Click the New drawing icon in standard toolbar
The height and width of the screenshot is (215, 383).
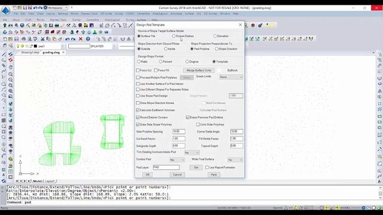(x=5, y=39)
